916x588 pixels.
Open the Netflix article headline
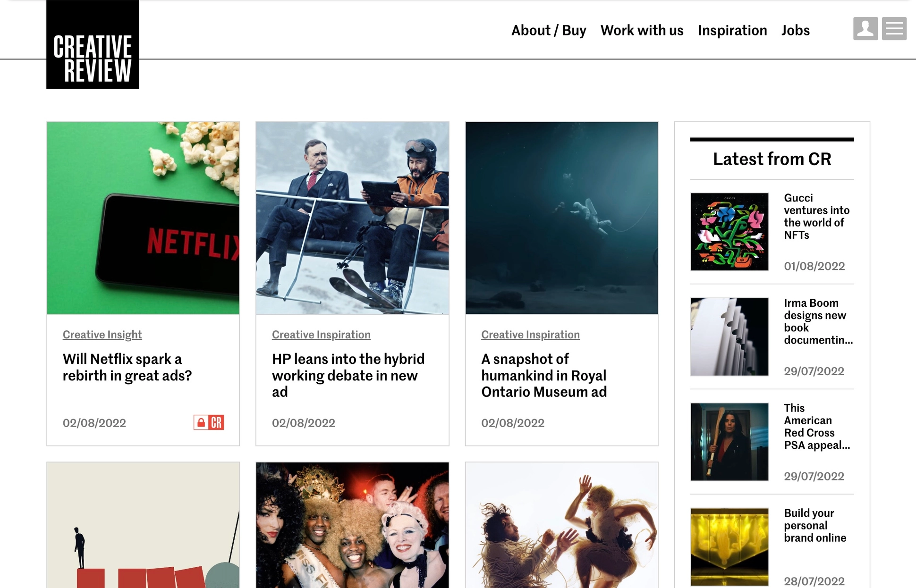tap(127, 368)
